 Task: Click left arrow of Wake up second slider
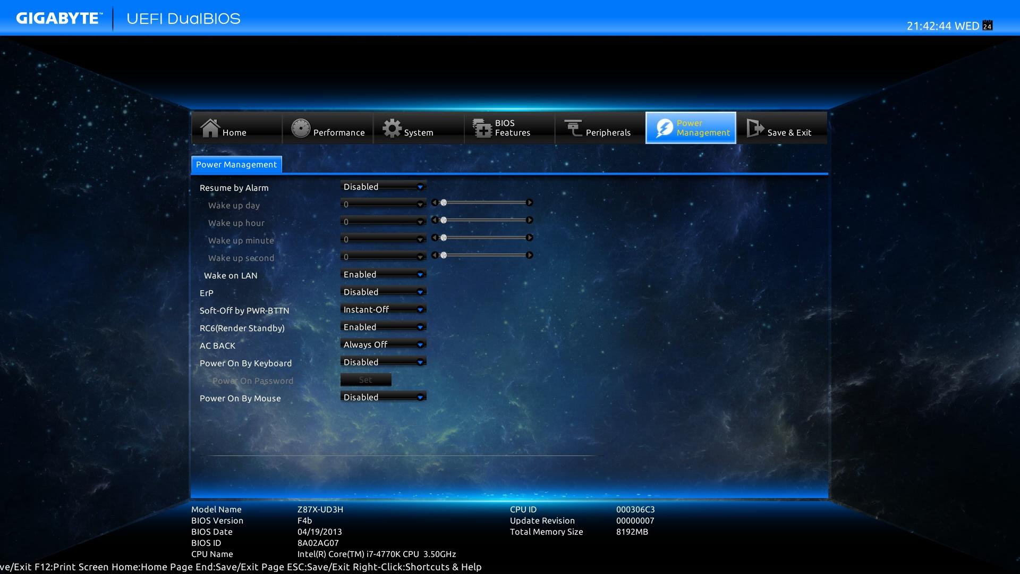pos(435,255)
